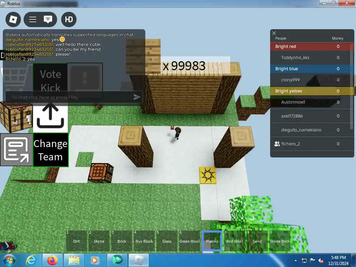356x267 pixels.
Task: Click dieguito_namekiano's chat message
Action: pos(35,40)
